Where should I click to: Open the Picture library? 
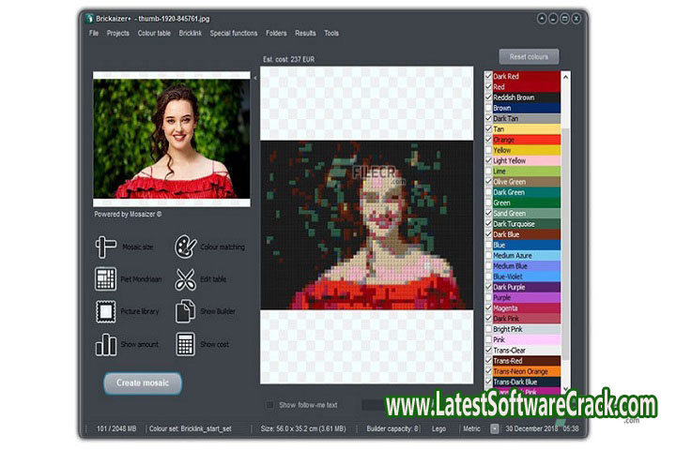click(x=105, y=311)
